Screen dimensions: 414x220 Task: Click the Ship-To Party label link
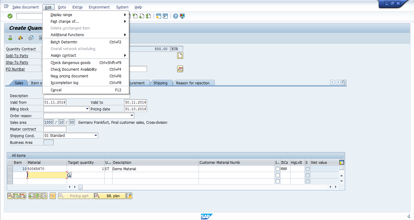tap(17, 62)
